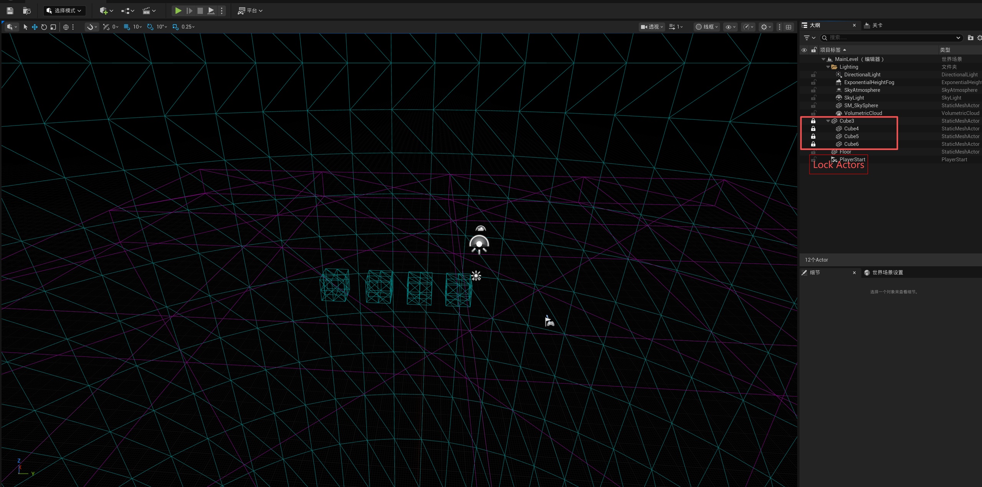
Task: Open play mode options dots
Action: tap(222, 11)
